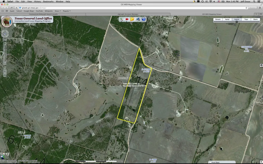Open the Google Maps bookmark link
Viewport: 263px width, 164px height.
coord(28,11)
